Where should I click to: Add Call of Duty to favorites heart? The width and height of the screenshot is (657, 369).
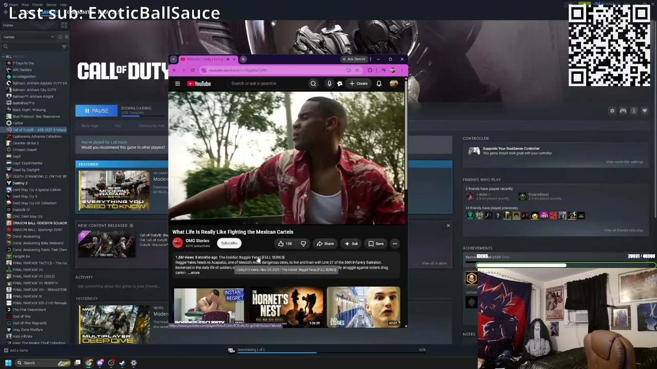pyautogui.click(x=645, y=111)
